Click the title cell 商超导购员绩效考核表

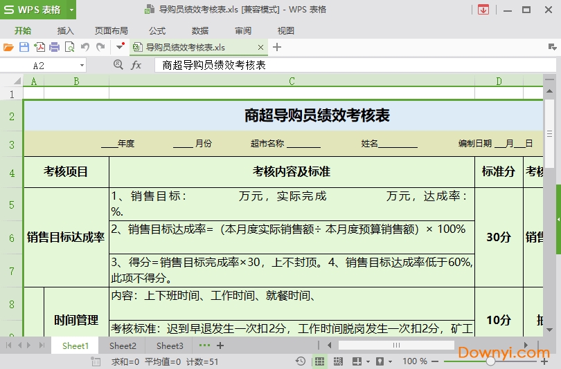pyautogui.click(x=283, y=115)
